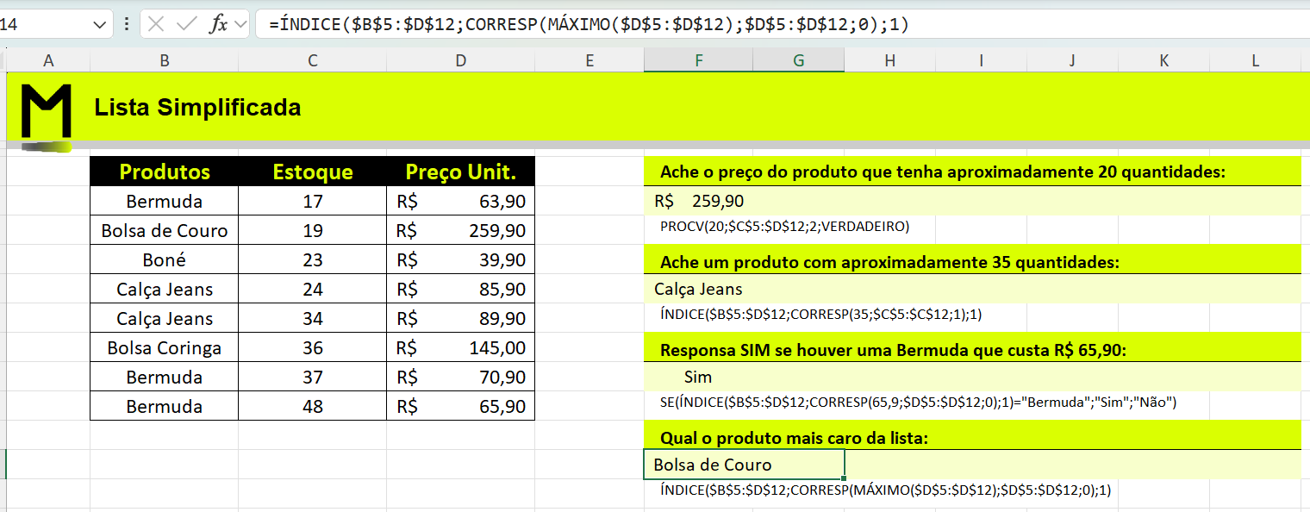This screenshot has height=512, width=1310.
Task: Click the Responsa SIM heading
Action: pos(893,350)
